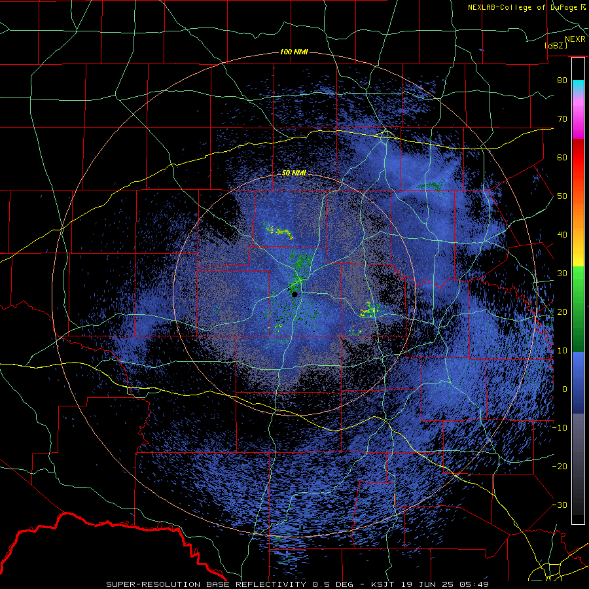Click the 50 value on dBZ scale

pos(562,196)
